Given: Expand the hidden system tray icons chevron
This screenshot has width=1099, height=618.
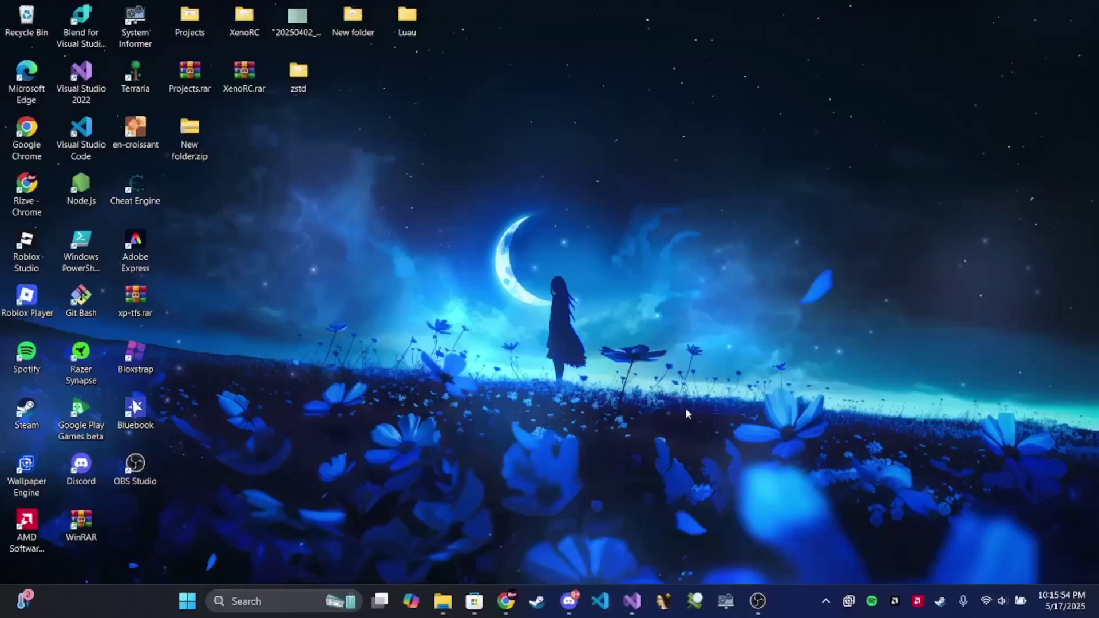Looking at the screenshot, I should coord(825,601).
